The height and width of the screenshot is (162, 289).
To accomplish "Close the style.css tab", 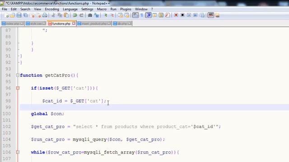I will (x=44, y=23).
